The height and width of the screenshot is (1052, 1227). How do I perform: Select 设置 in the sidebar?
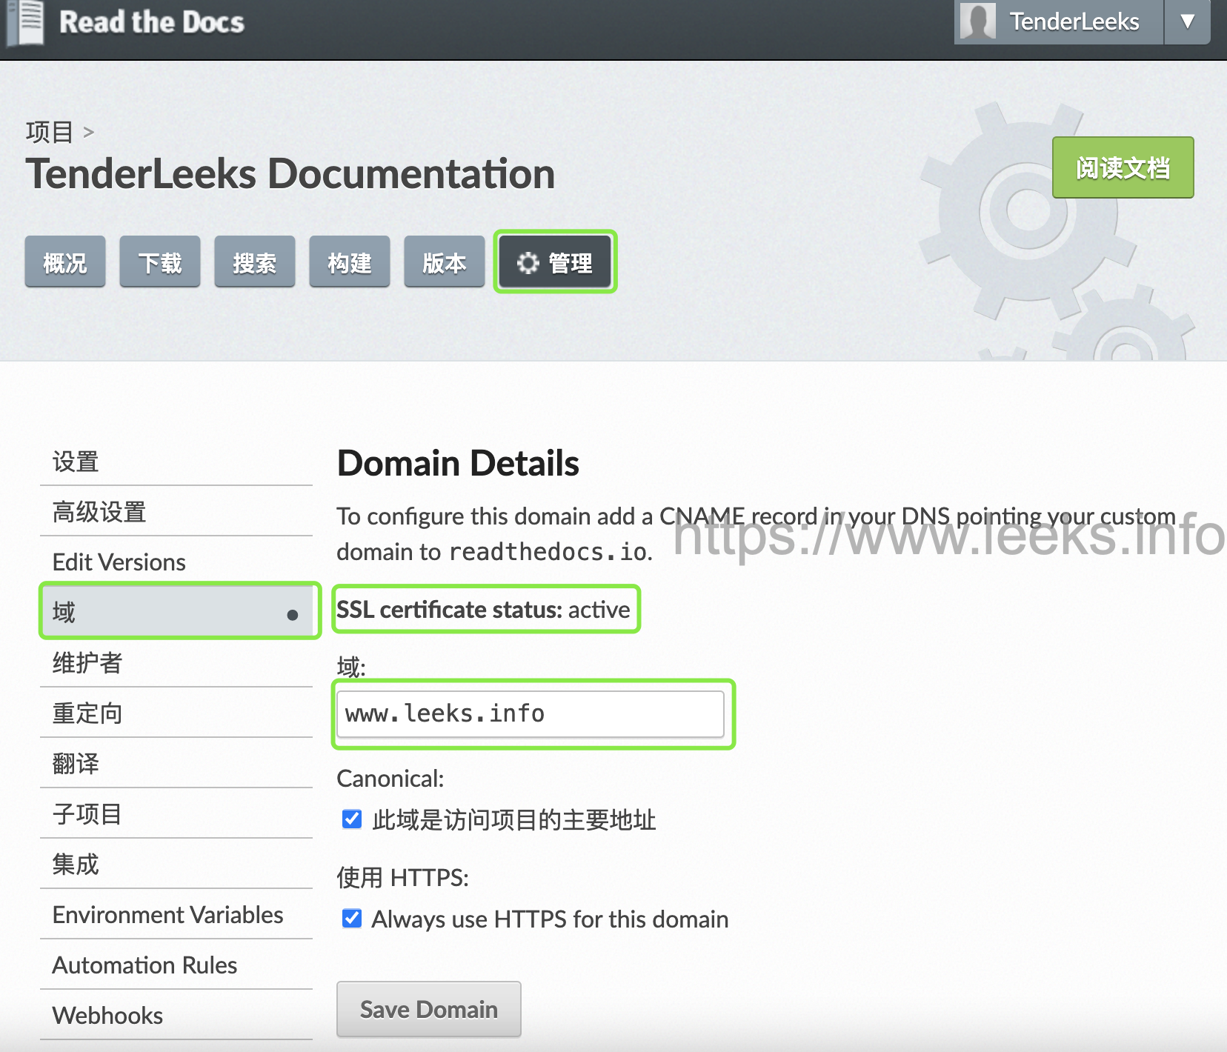[176, 462]
